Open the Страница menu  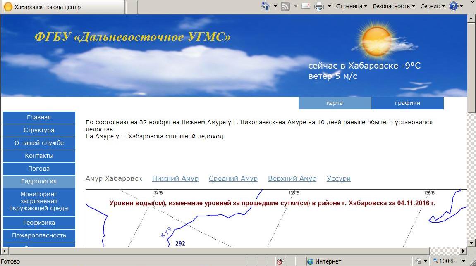click(352, 6)
